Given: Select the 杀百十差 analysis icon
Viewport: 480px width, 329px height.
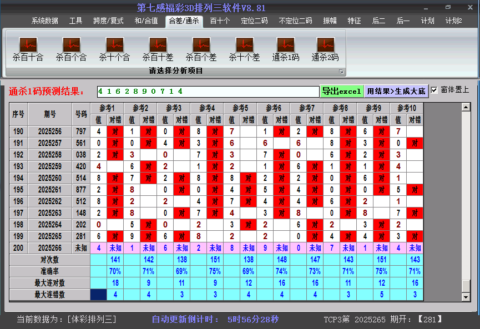Looking at the screenshot, I should (x=157, y=44).
